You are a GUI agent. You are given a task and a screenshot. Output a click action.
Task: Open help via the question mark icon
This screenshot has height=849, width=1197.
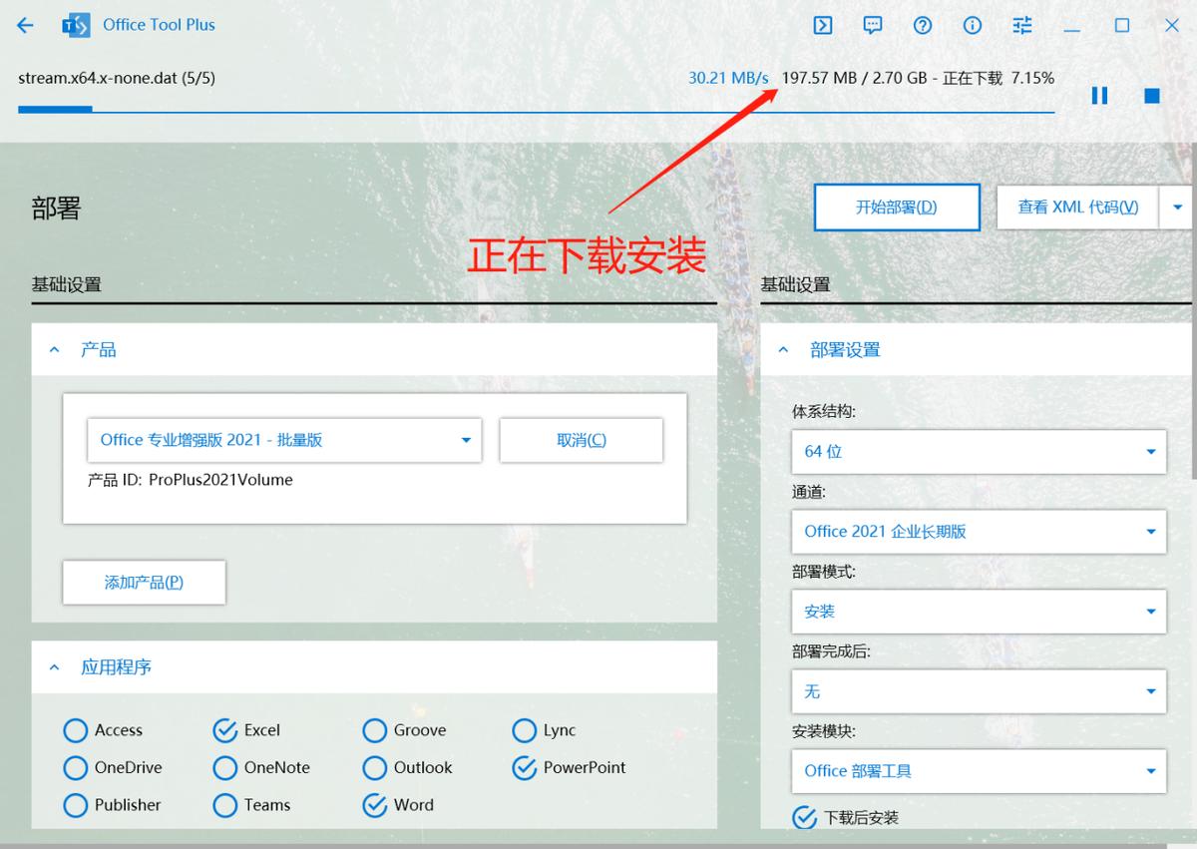tap(922, 25)
